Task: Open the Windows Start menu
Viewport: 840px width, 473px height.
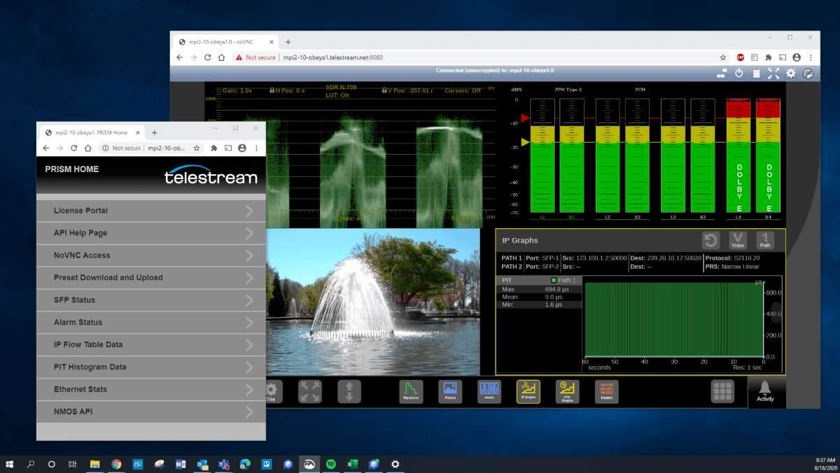Action: 10,464
